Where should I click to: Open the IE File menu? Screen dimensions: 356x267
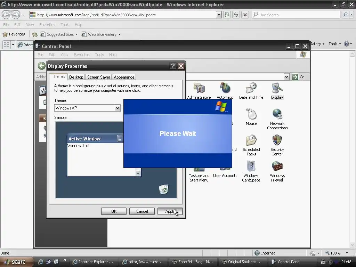(x=6, y=25)
